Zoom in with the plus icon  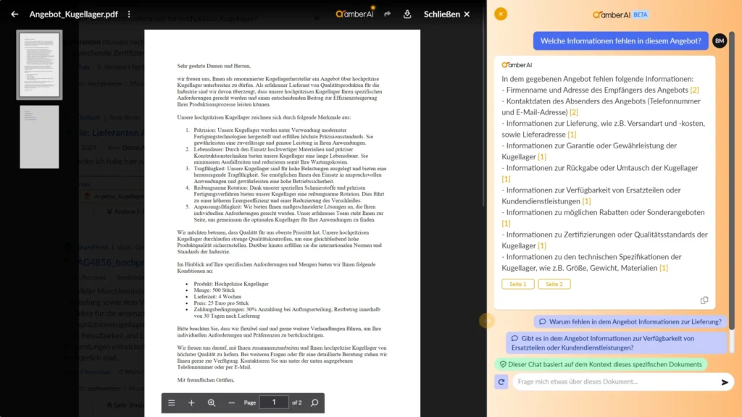tap(191, 403)
